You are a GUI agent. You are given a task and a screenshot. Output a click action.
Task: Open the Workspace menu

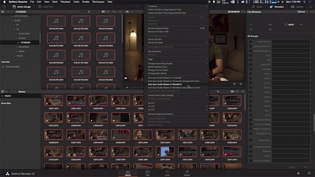(x=98, y=2)
